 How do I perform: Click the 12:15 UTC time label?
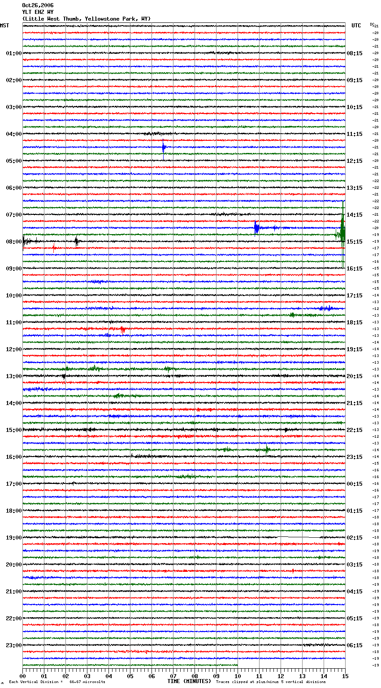[x=355, y=161]
